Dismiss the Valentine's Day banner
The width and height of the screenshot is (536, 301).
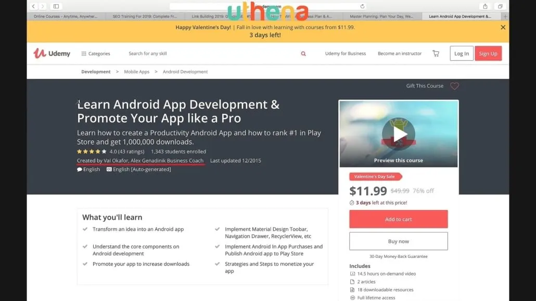point(503,28)
